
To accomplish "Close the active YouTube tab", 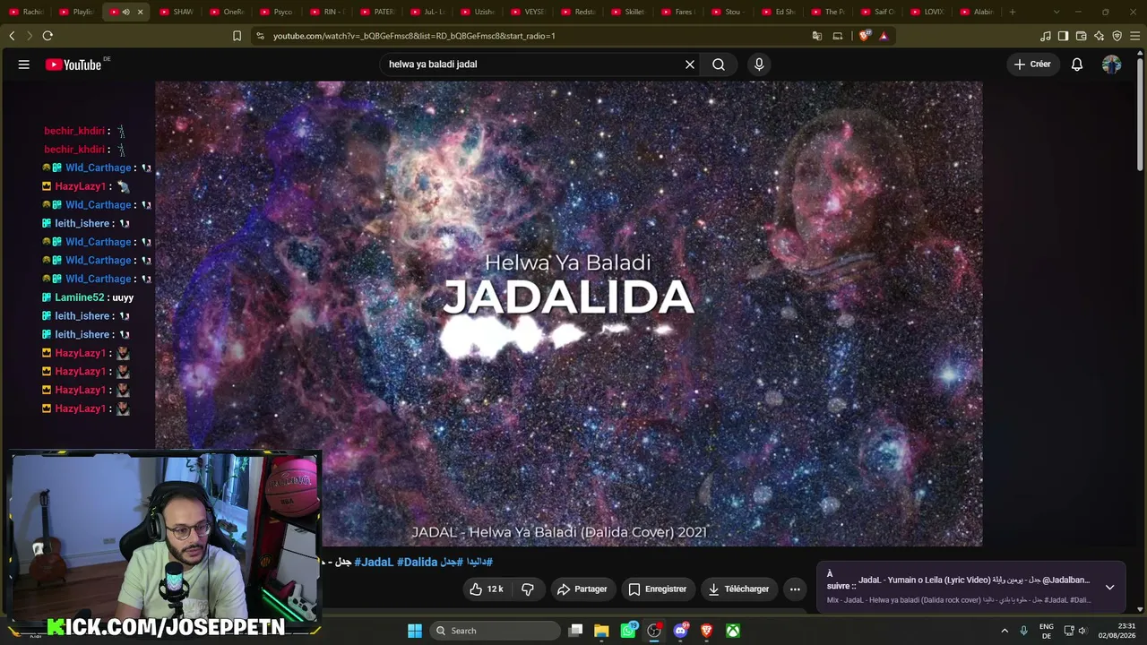I will point(140,12).
